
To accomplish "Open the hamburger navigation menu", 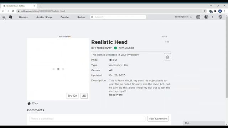I will [x=4, y=17].
